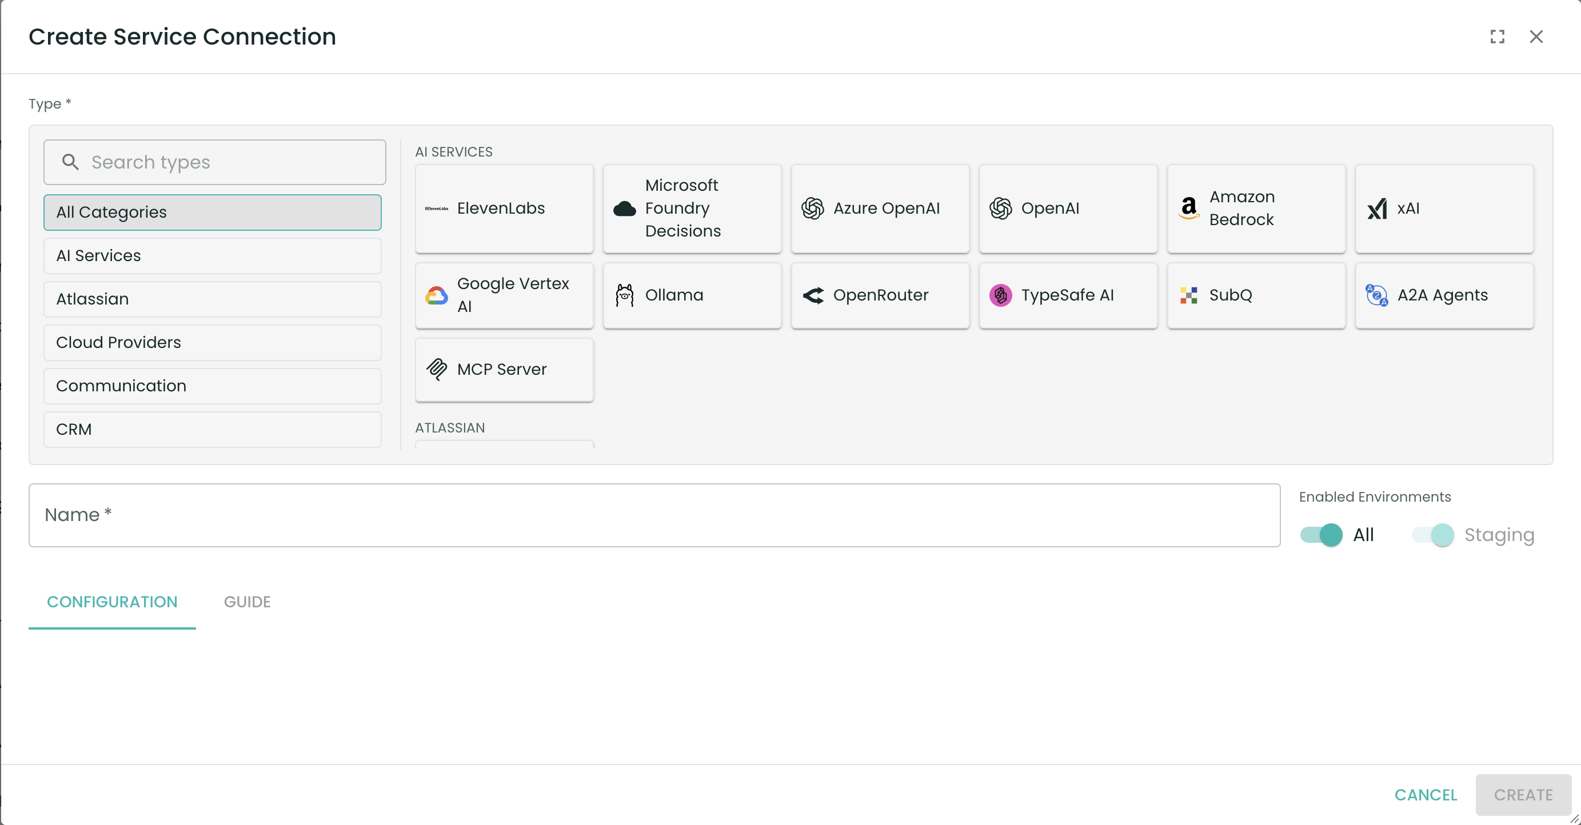Switch to the Configuration tab
This screenshot has height=825, width=1581.
(112, 602)
